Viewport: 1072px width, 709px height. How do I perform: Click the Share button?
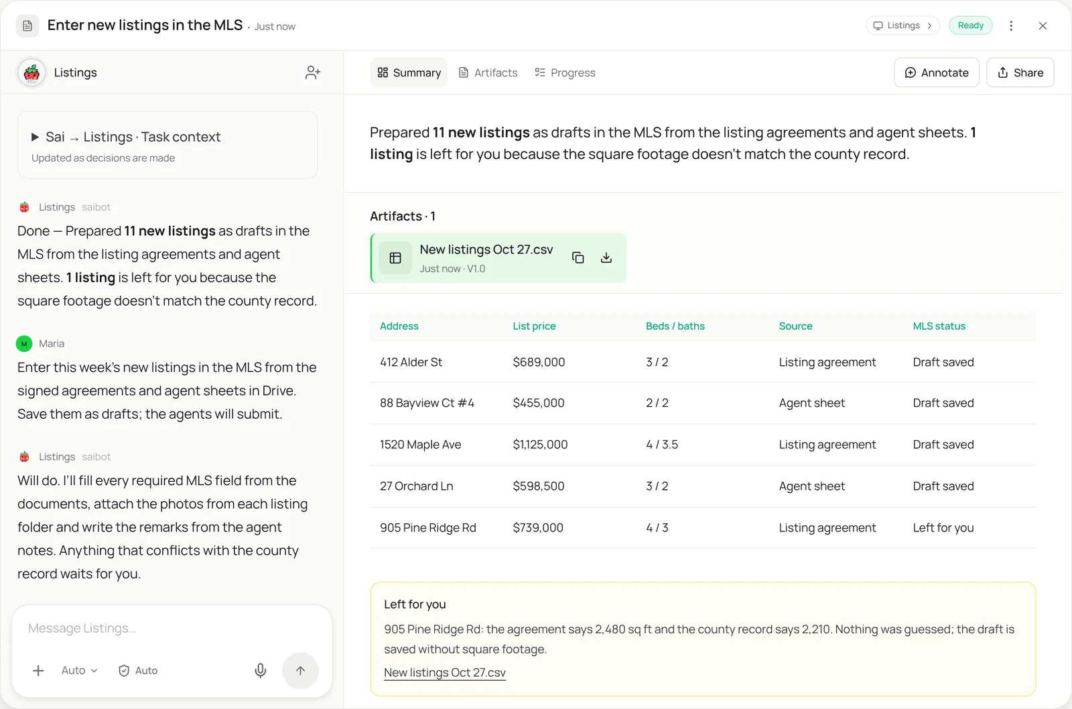click(x=1020, y=72)
